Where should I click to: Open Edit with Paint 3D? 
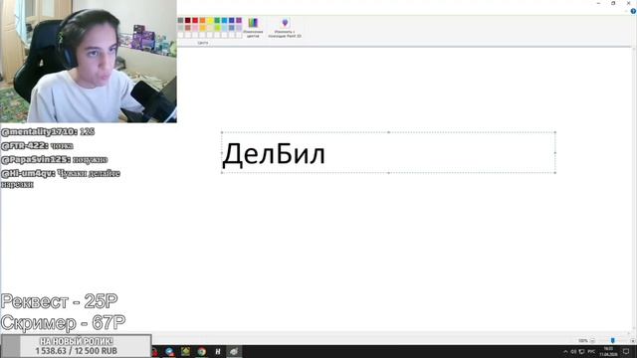click(x=285, y=28)
